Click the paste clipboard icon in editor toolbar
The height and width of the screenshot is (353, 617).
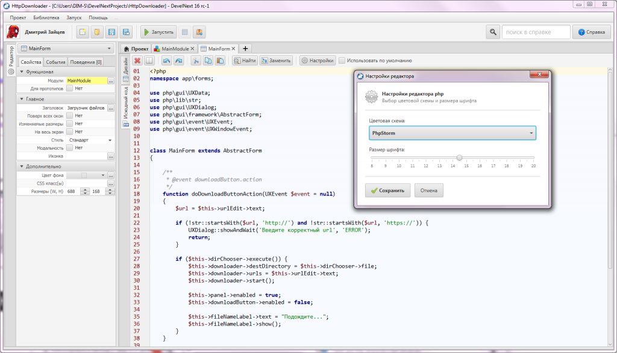click(x=221, y=61)
